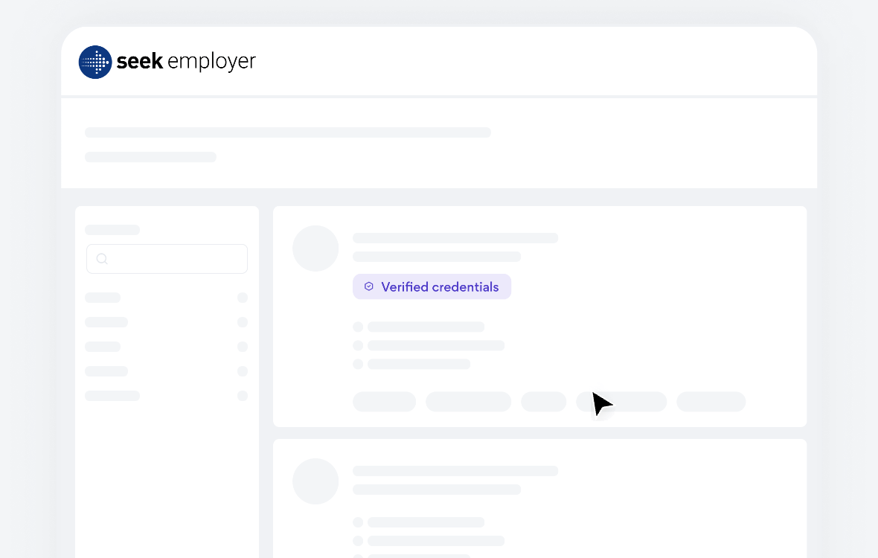Click third bullet dot in top candidate card
This screenshot has width=878, height=558.
tap(358, 364)
